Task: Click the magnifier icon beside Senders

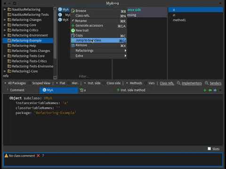Action: point(207,83)
